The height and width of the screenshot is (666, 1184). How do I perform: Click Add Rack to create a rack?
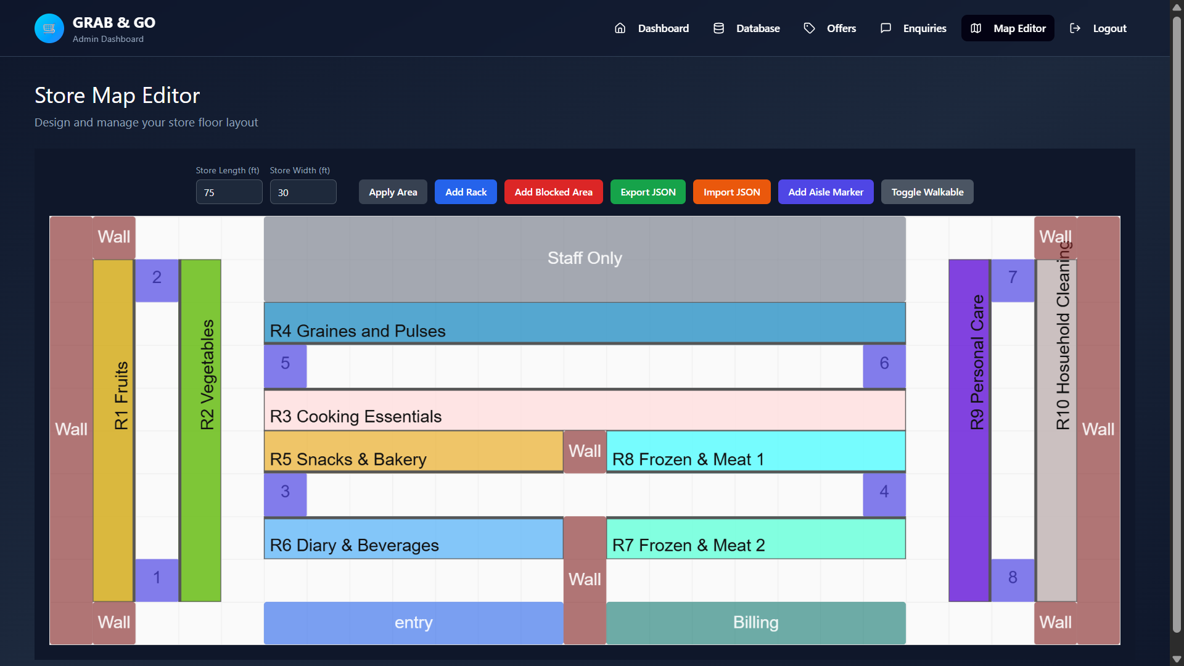click(466, 192)
